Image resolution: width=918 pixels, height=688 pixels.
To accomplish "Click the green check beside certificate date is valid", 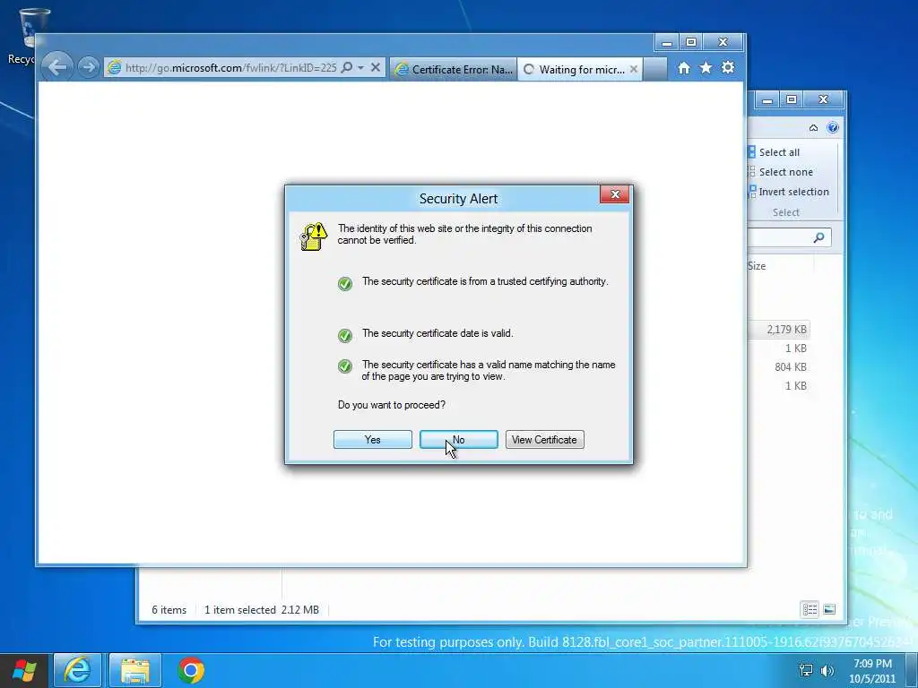I will tap(345, 335).
